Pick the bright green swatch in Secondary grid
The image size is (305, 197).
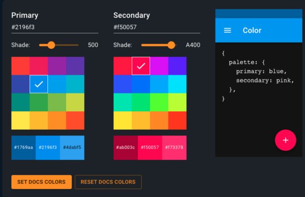click(x=159, y=102)
